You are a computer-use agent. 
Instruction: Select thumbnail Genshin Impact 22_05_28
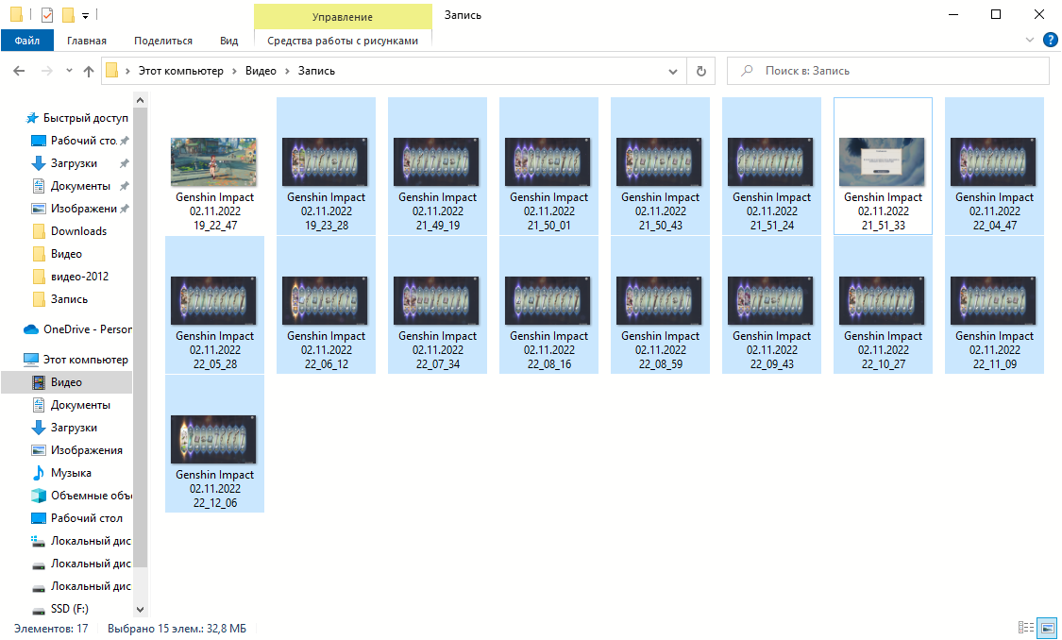point(214,305)
